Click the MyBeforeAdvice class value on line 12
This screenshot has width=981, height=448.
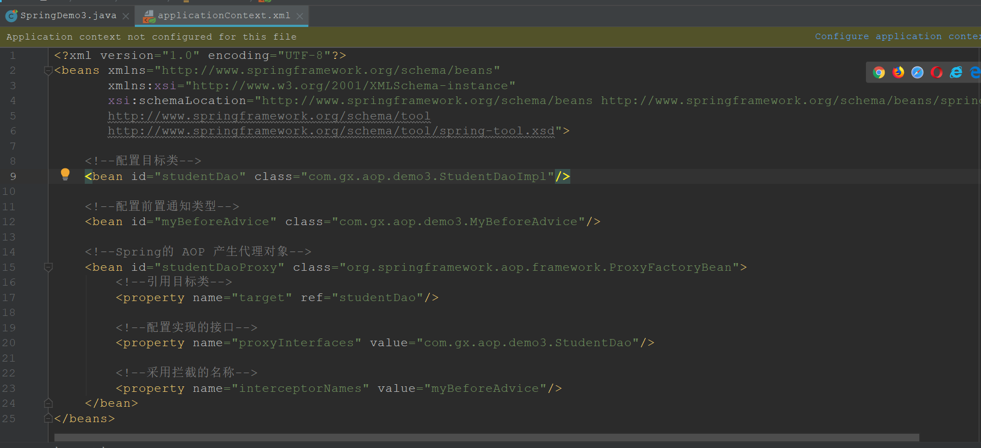tap(458, 222)
